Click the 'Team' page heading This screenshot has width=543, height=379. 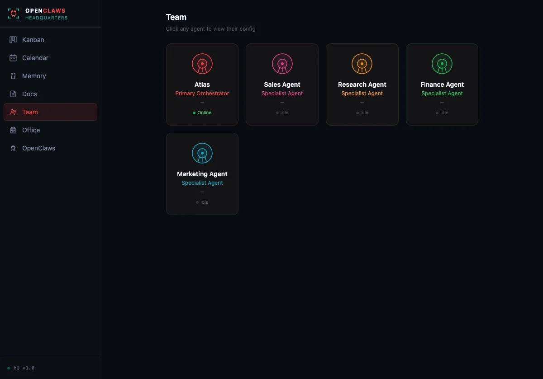(176, 17)
